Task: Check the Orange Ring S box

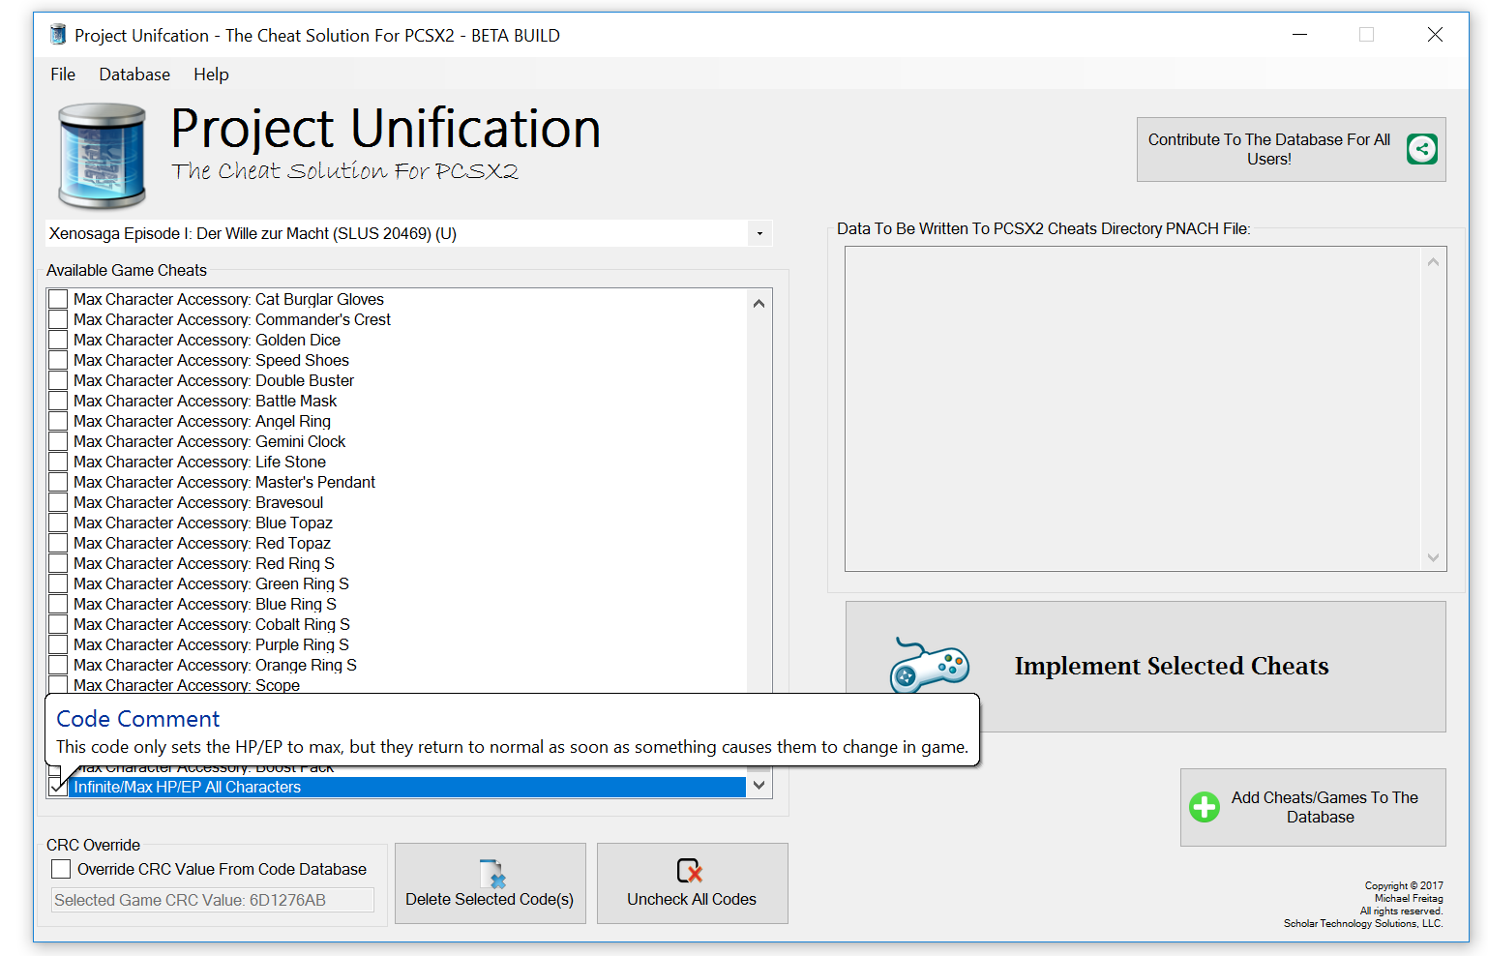Action: coord(58,665)
